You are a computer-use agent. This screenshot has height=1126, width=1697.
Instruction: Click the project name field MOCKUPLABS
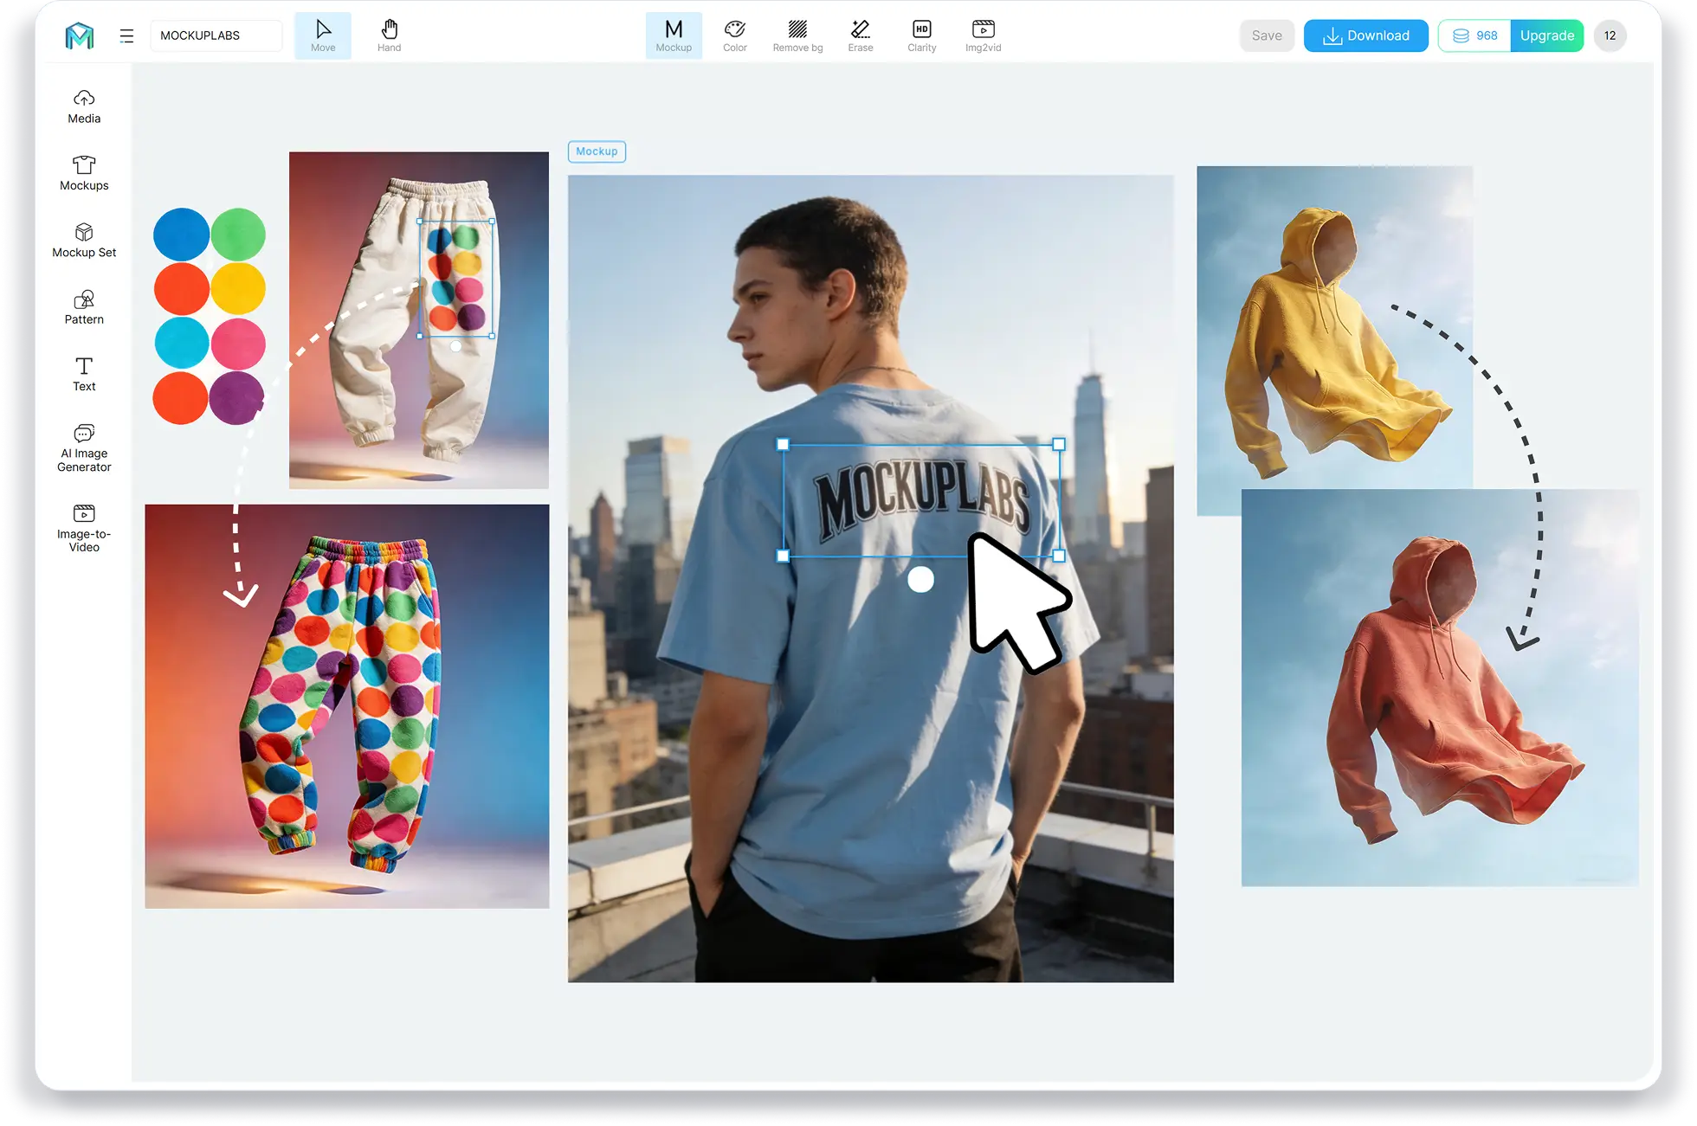point(216,35)
